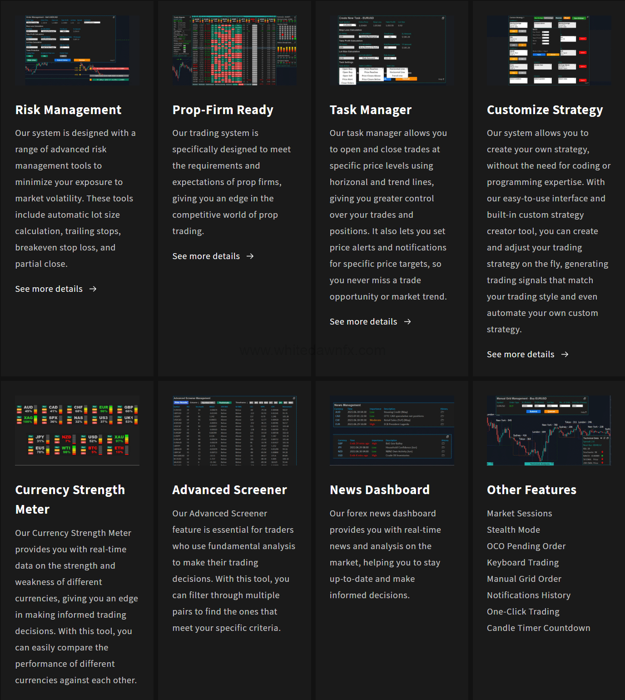Open the News Dashboard screenshot thumbnail
The image size is (625, 700).
(392, 430)
